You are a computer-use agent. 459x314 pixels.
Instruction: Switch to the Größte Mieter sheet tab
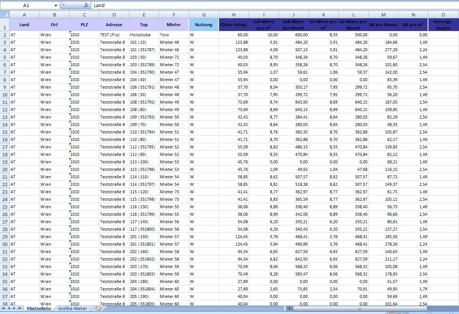click(x=73, y=308)
